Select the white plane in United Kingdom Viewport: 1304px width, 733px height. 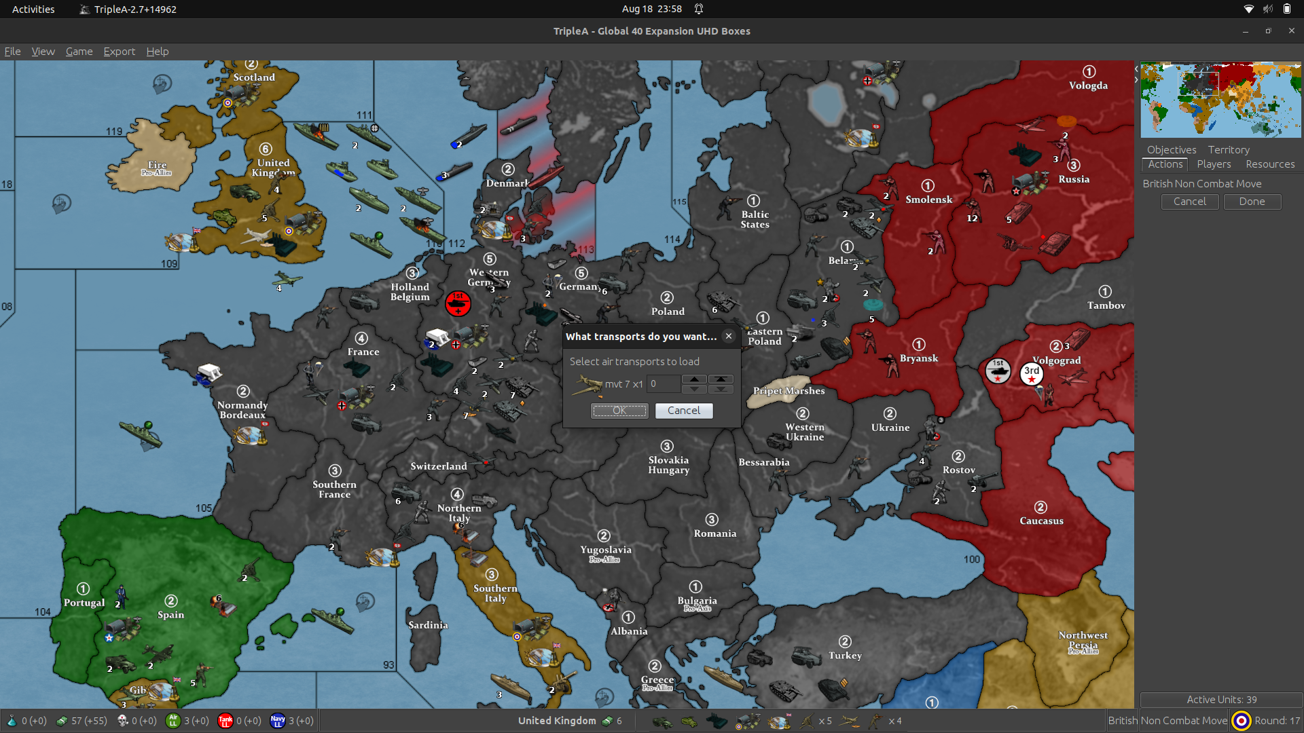click(x=257, y=236)
